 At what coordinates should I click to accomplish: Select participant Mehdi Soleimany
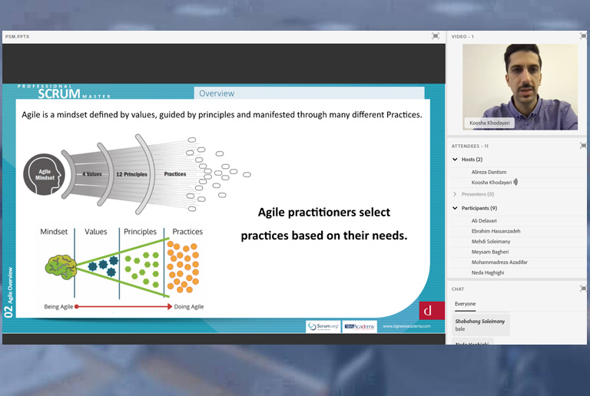point(490,242)
